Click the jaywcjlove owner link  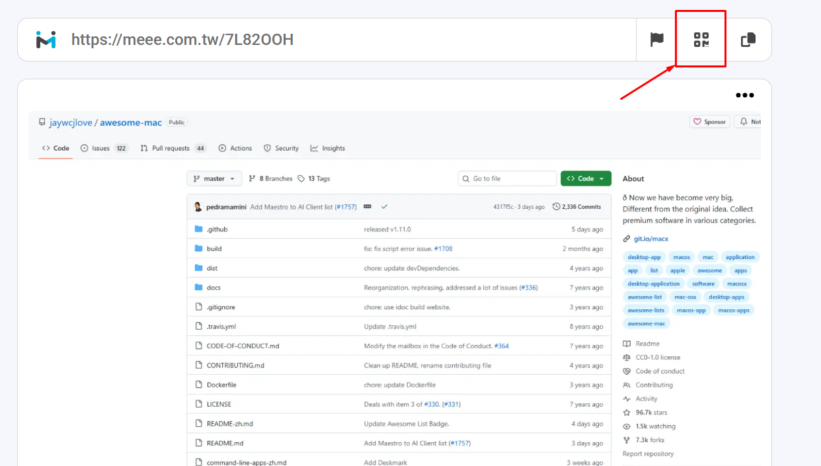71,122
